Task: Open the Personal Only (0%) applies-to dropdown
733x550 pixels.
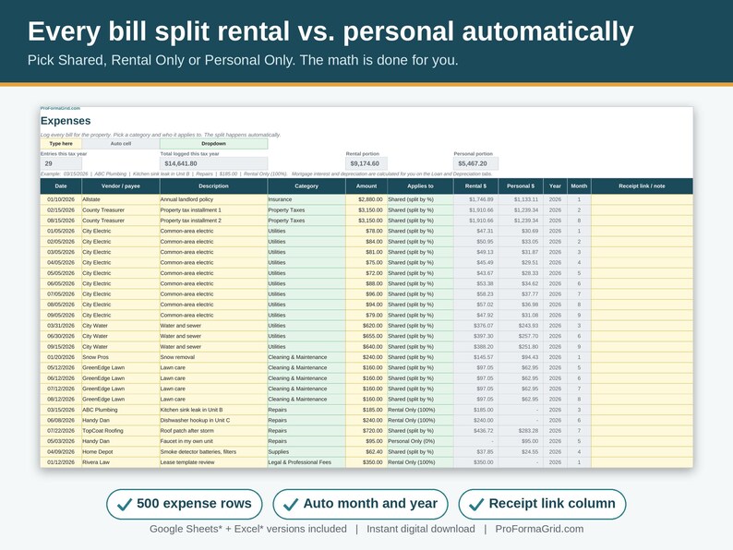Action: (420, 442)
